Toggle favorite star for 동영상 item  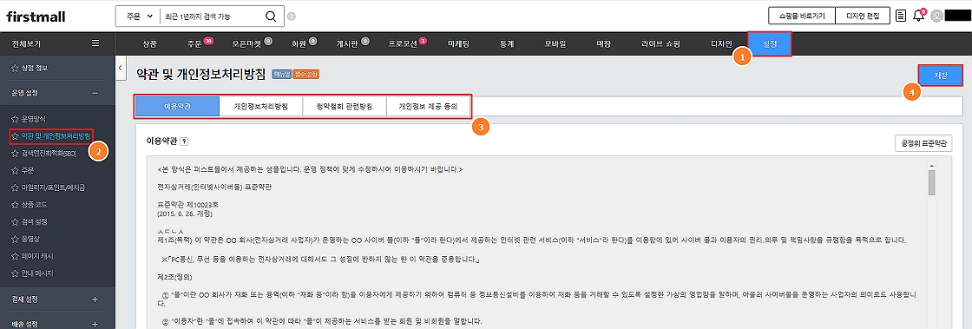15,239
